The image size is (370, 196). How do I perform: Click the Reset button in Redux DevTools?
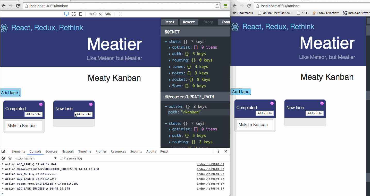(170, 22)
